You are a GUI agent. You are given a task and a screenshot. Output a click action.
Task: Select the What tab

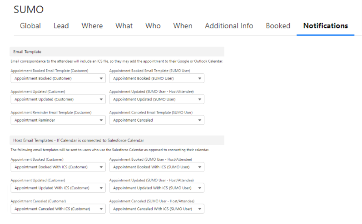click(124, 26)
